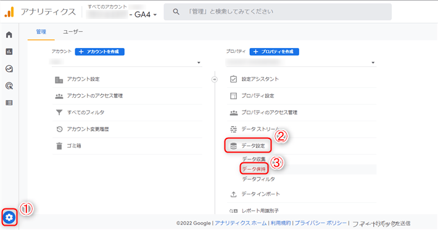
Task: Click the search field 「管理」と検索してみてください
Action: pyautogui.click(x=278, y=12)
